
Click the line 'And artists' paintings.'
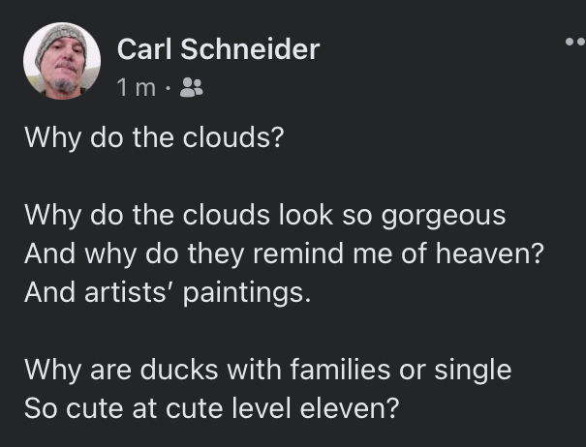(x=167, y=292)
